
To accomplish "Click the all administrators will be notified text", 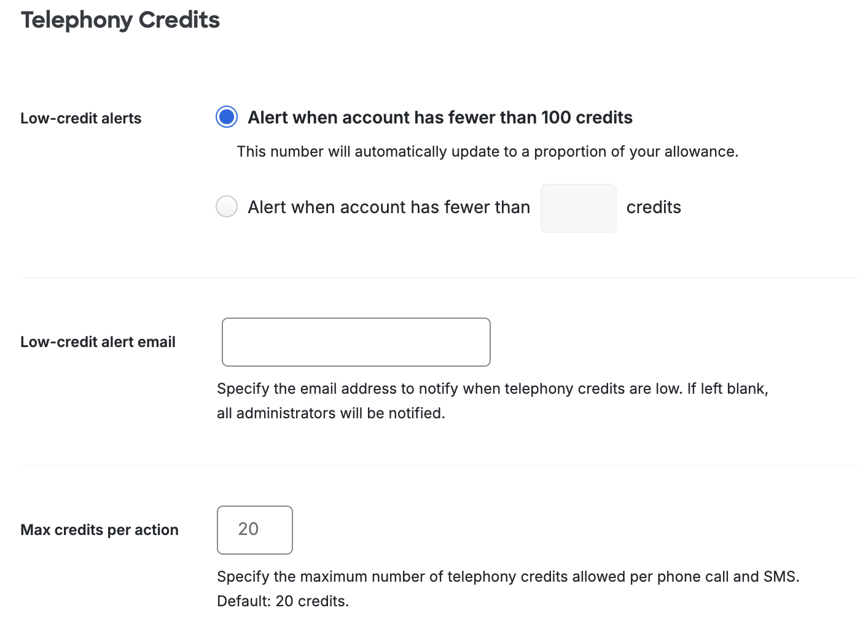I will tap(330, 413).
